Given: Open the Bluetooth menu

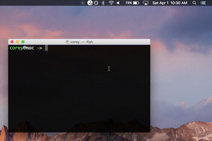Looking at the screenshot, I should (x=103, y=3).
